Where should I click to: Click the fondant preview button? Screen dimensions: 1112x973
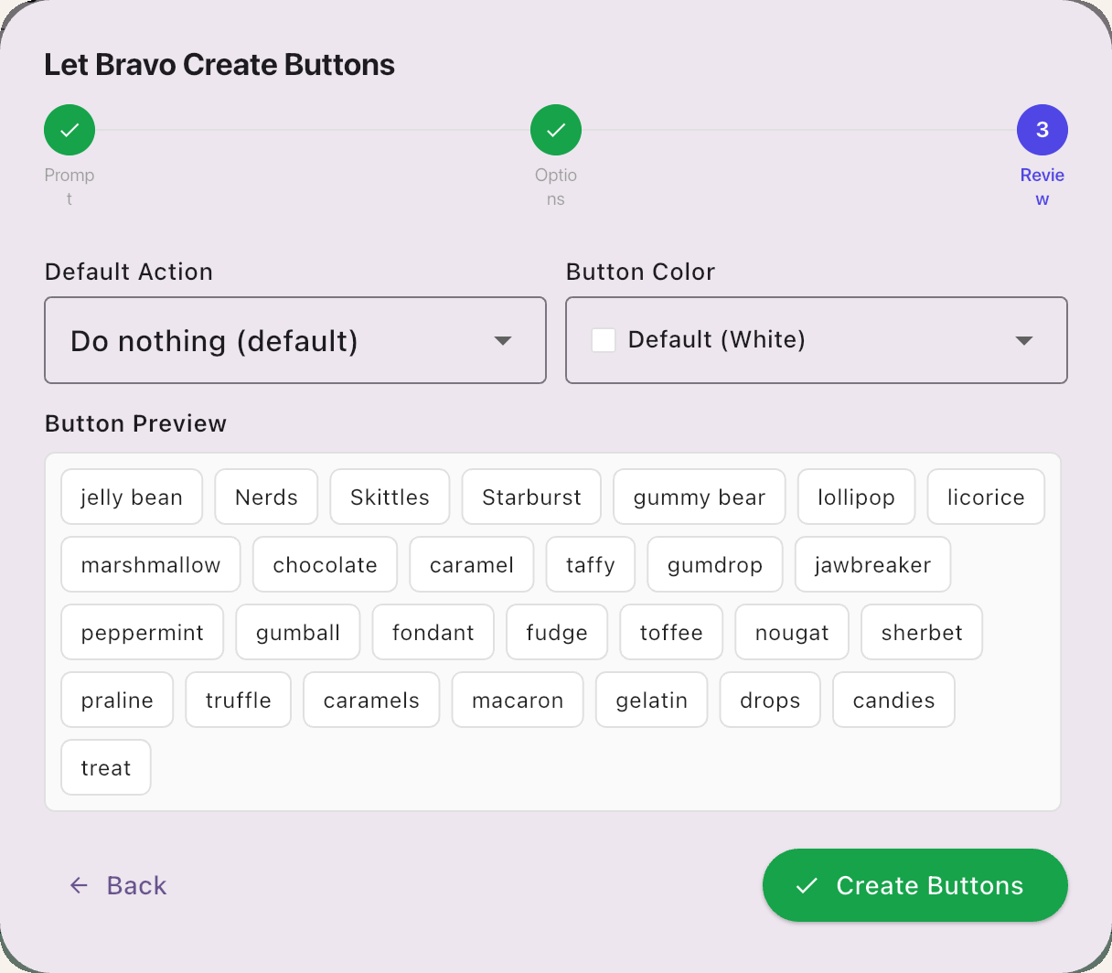coord(433,632)
